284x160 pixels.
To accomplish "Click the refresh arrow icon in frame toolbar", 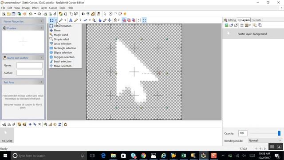I will (x=66, y=124).
